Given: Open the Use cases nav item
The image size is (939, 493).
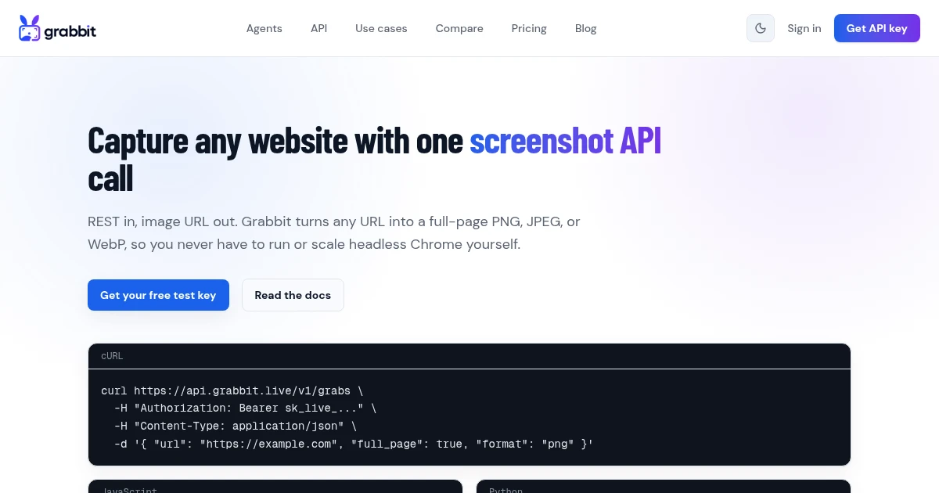Looking at the screenshot, I should pos(381,28).
